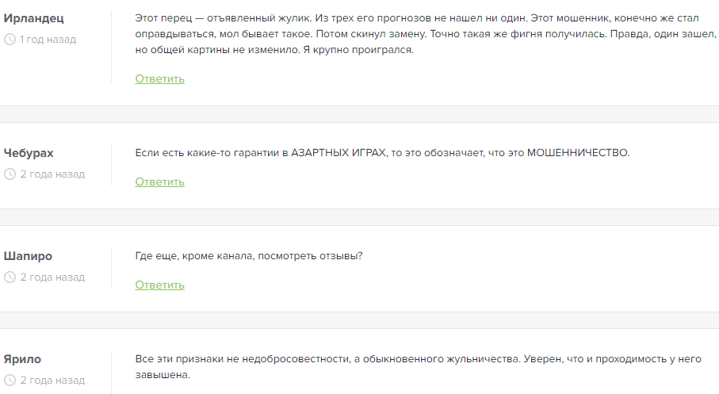
Task: Select Ярило's "2 года назад" timestamp
Action: click(52, 381)
